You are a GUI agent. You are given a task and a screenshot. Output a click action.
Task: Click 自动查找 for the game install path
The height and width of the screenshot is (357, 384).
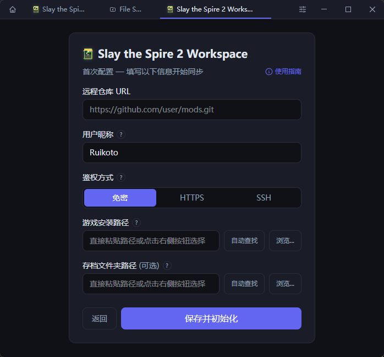(244, 241)
